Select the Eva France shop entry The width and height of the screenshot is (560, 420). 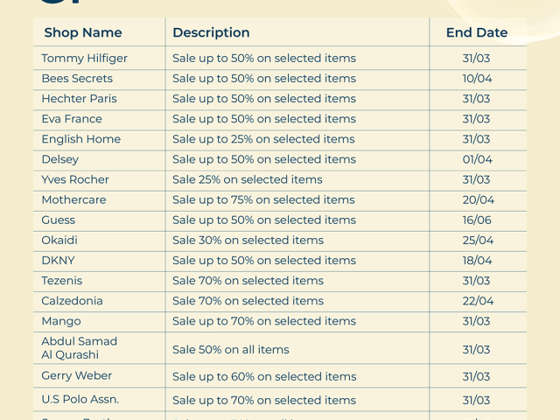(x=72, y=119)
